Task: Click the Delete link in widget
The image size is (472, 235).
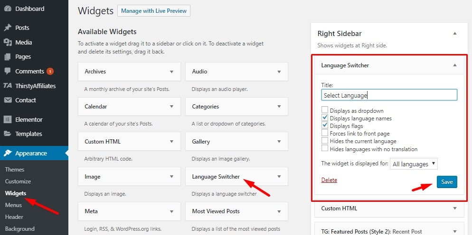Action: [329, 180]
